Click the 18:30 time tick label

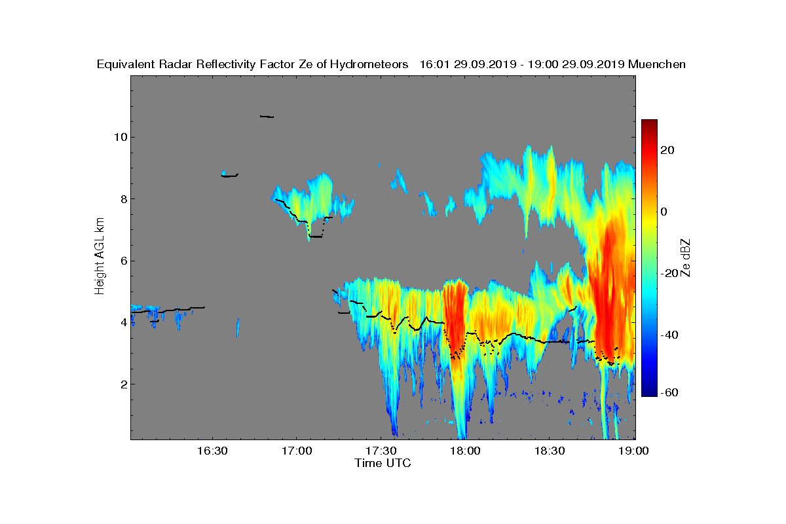pyautogui.click(x=550, y=451)
